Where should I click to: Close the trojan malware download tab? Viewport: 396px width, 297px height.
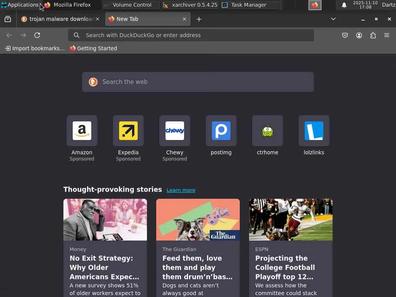point(97,19)
